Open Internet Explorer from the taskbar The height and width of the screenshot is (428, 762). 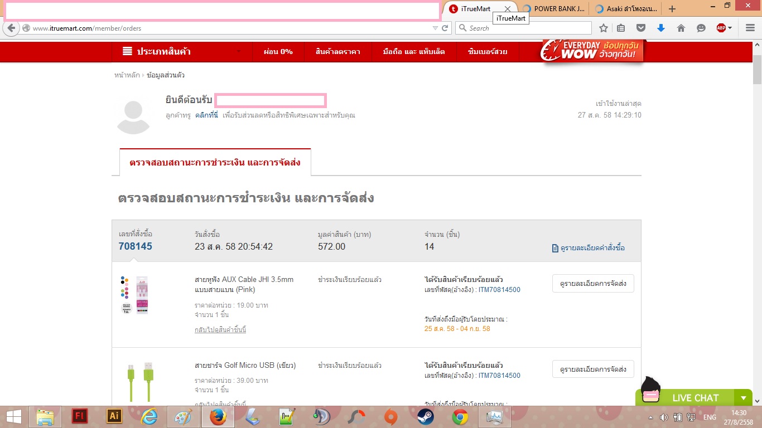pos(149,417)
